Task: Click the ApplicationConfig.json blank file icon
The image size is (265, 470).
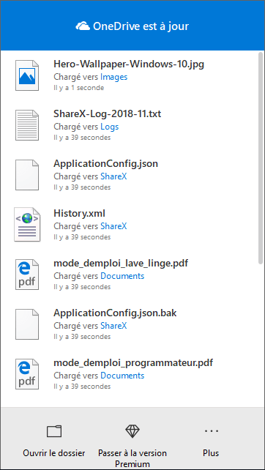Action: coord(27,175)
